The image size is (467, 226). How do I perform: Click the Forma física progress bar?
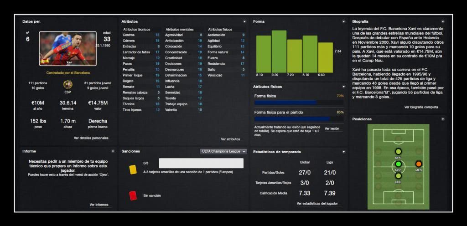tap(299, 103)
